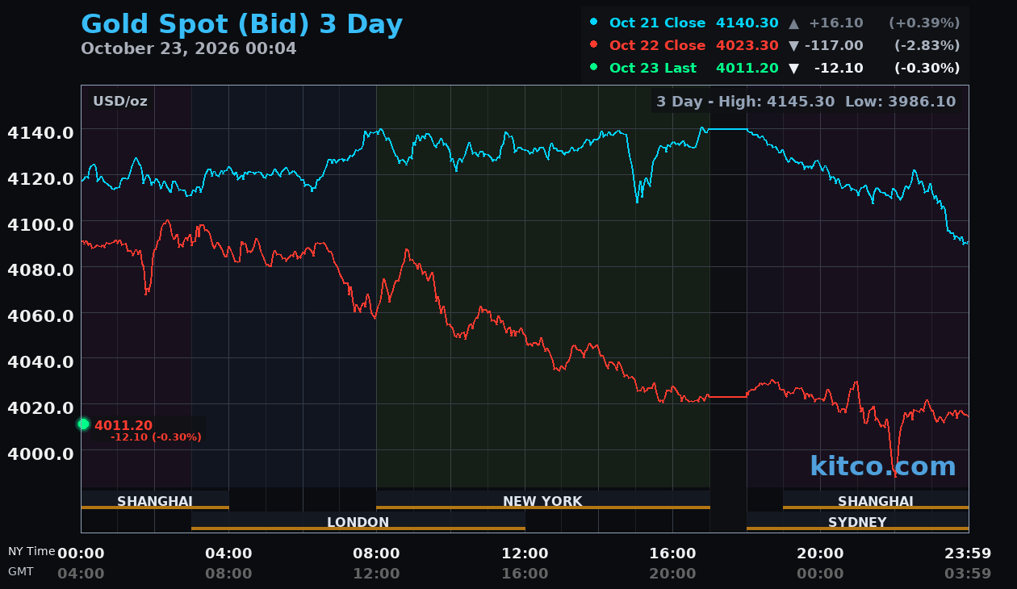The width and height of the screenshot is (1017, 589).
Task: Click the red Oct 22 legend dot
Action: (594, 45)
